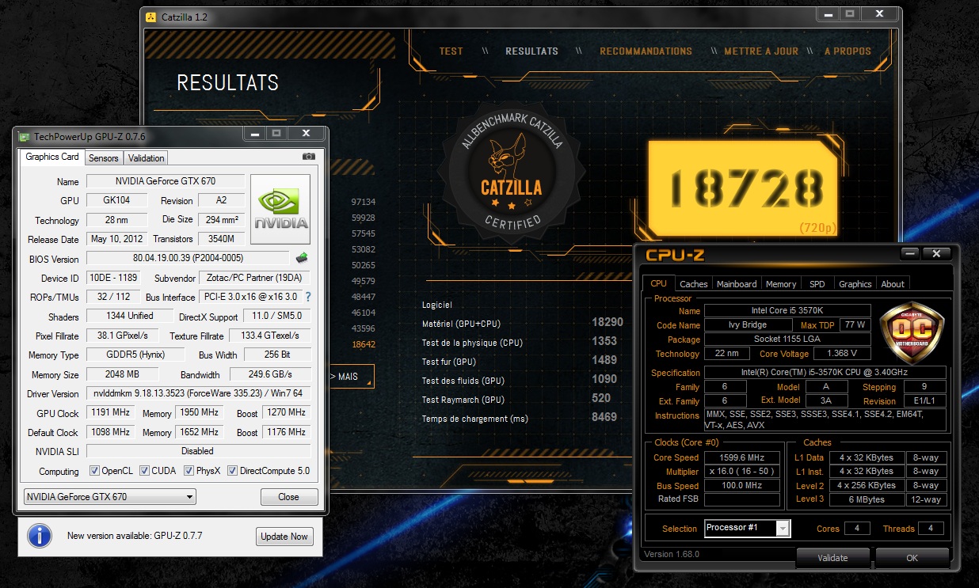979x588 pixels.
Task: Open A PROPOS in Catzilla
Action: point(848,51)
